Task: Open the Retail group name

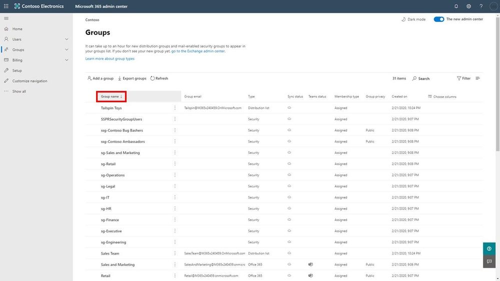Action: pyautogui.click(x=106, y=275)
